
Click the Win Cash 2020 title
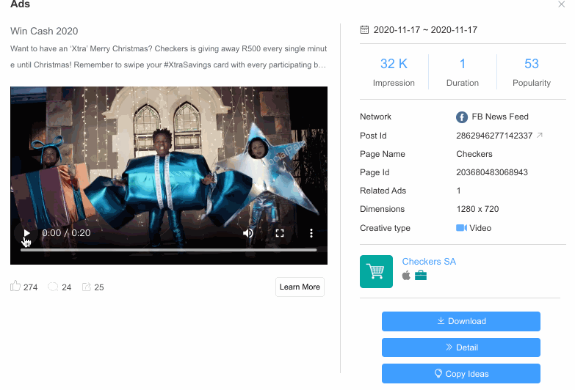(x=44, y=31)
